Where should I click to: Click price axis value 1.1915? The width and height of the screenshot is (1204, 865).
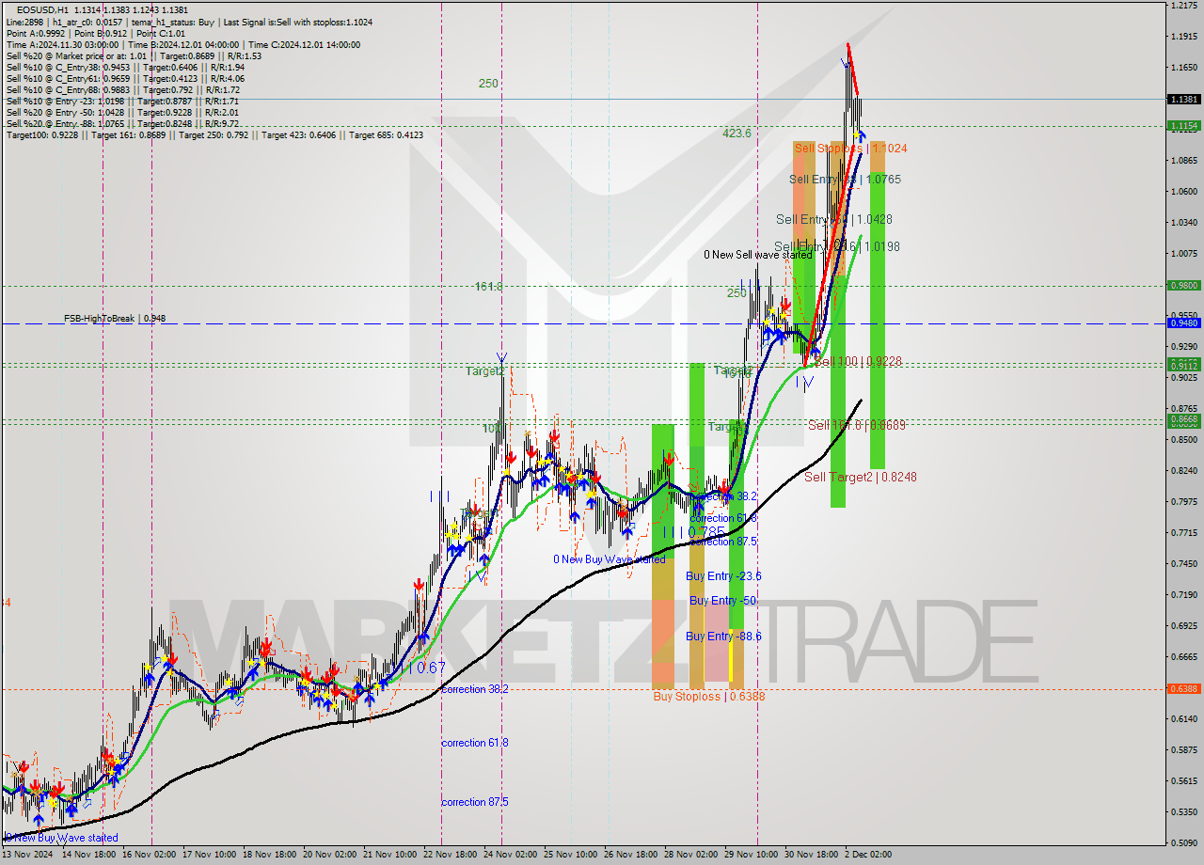[x=1183, y=37]
